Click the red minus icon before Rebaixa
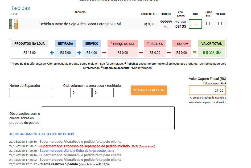The width and height of the screenshot is (251, 168). click(x=141, y=53)
